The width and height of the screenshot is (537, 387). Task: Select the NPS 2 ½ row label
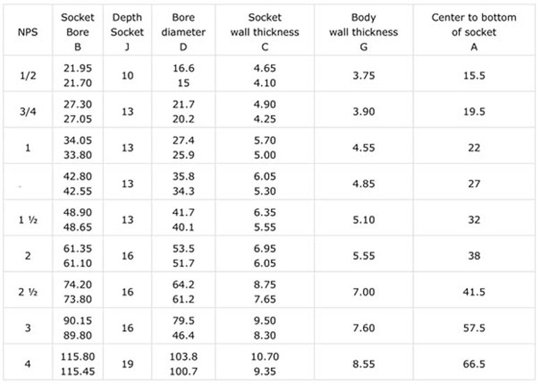tap(28, 292)
